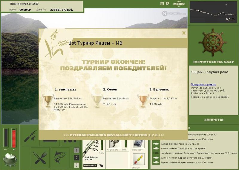Image resolution: width=239 pixels, height=170 pixels.
Task: Switch to tackle slot 1
Action: click(x=76, y=150)
